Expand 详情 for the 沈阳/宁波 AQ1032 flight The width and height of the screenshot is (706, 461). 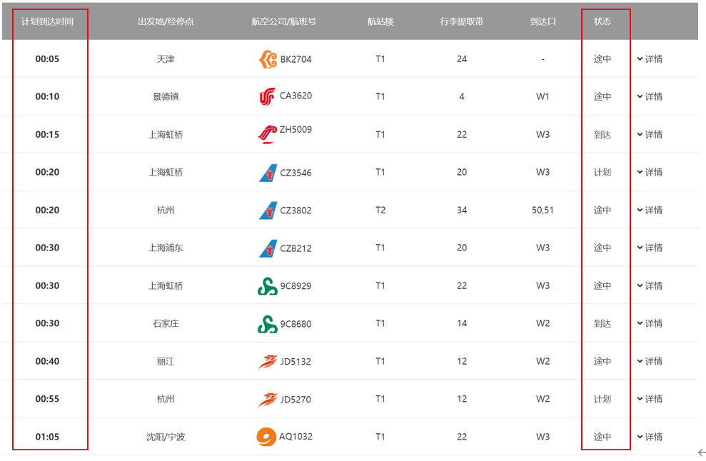click(650, 437)
